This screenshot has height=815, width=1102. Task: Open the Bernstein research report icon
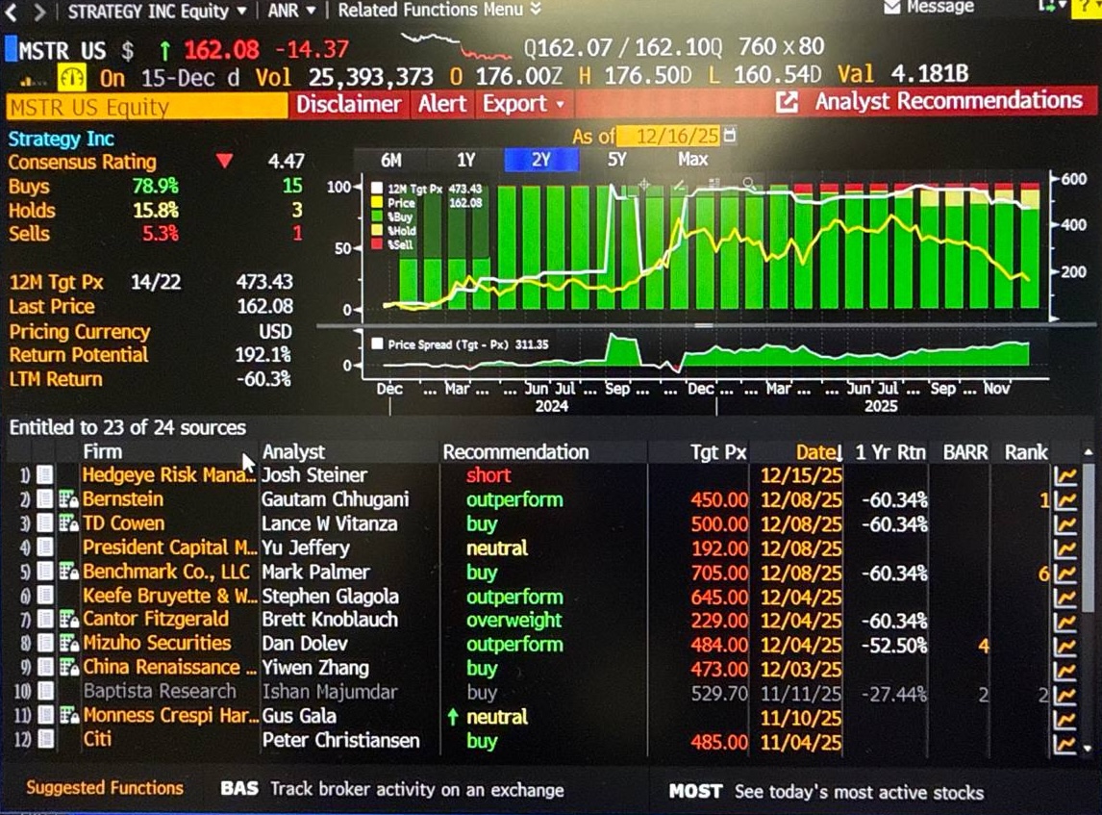[68, 499]
